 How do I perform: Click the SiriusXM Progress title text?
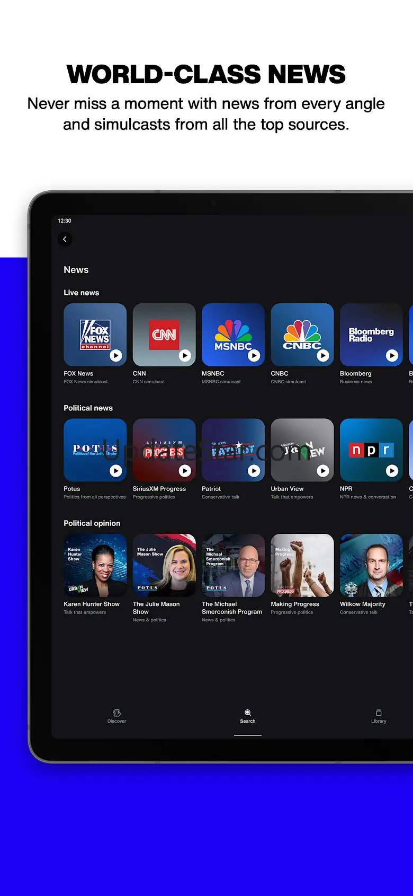click(159, 489)
